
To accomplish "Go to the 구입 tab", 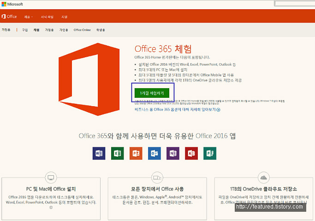I will (x=25, y=30).
